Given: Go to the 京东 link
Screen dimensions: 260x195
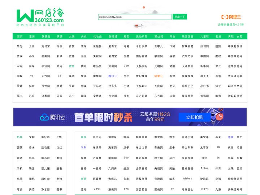Looking at the screenshot, I should pos(84,46).
